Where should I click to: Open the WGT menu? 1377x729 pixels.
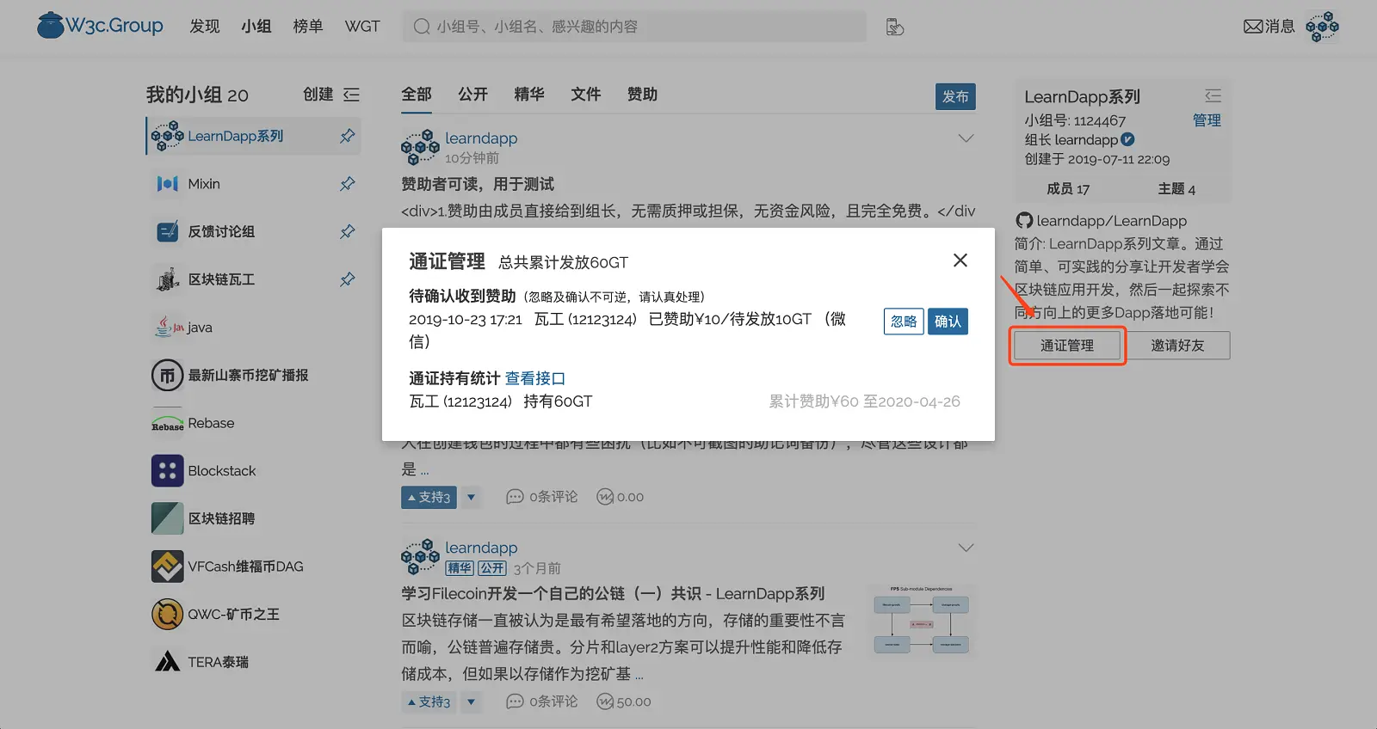(362, 27)
